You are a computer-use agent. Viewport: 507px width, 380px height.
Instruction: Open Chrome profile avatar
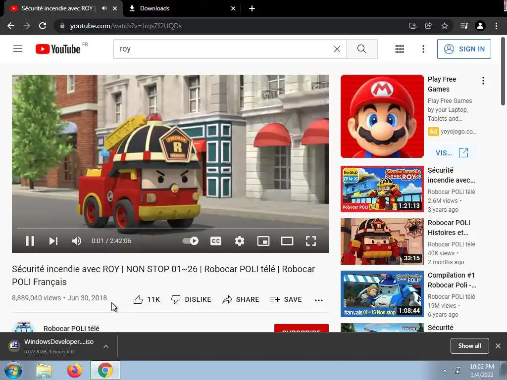(480, 26)
